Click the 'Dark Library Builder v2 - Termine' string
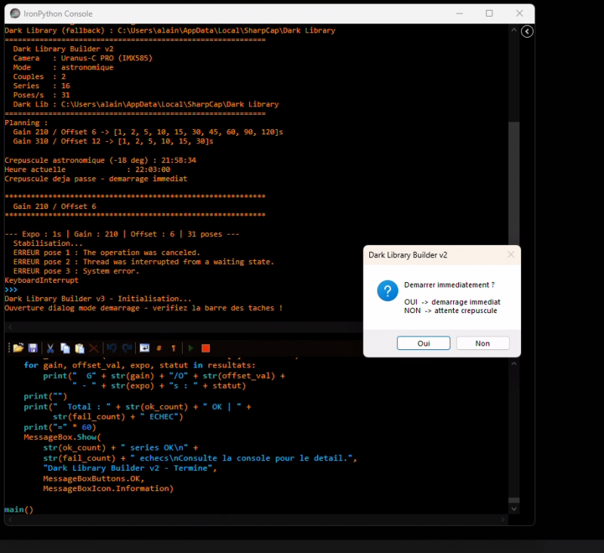The width and height of the screenshot is (604, 553). (x=130, y=468)
